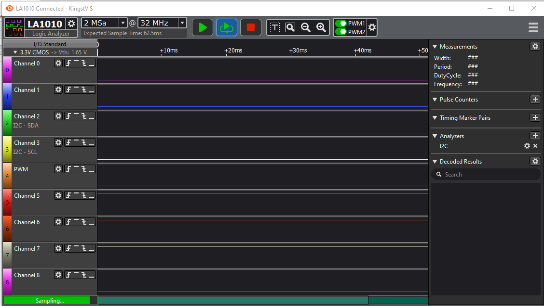Start a single capture with the green play button

pos(202,27)
